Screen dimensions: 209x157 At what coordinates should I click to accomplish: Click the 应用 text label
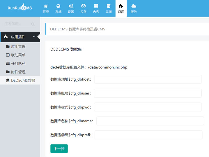point(121,12)
